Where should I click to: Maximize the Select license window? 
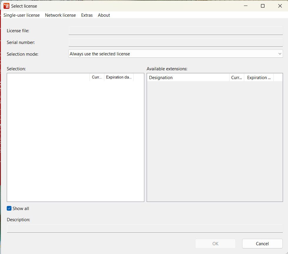click(263, 6)
